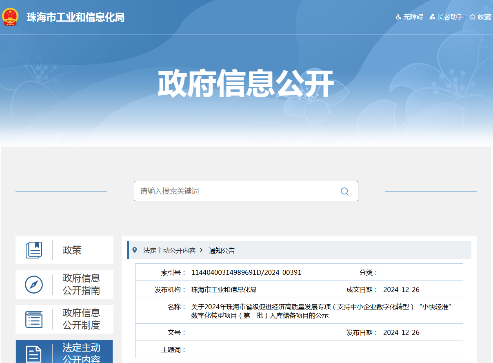This screenshot has height=363, width=493.
Task: Open 政府信息公开指南 sidebar item
Action: point(81,285)
